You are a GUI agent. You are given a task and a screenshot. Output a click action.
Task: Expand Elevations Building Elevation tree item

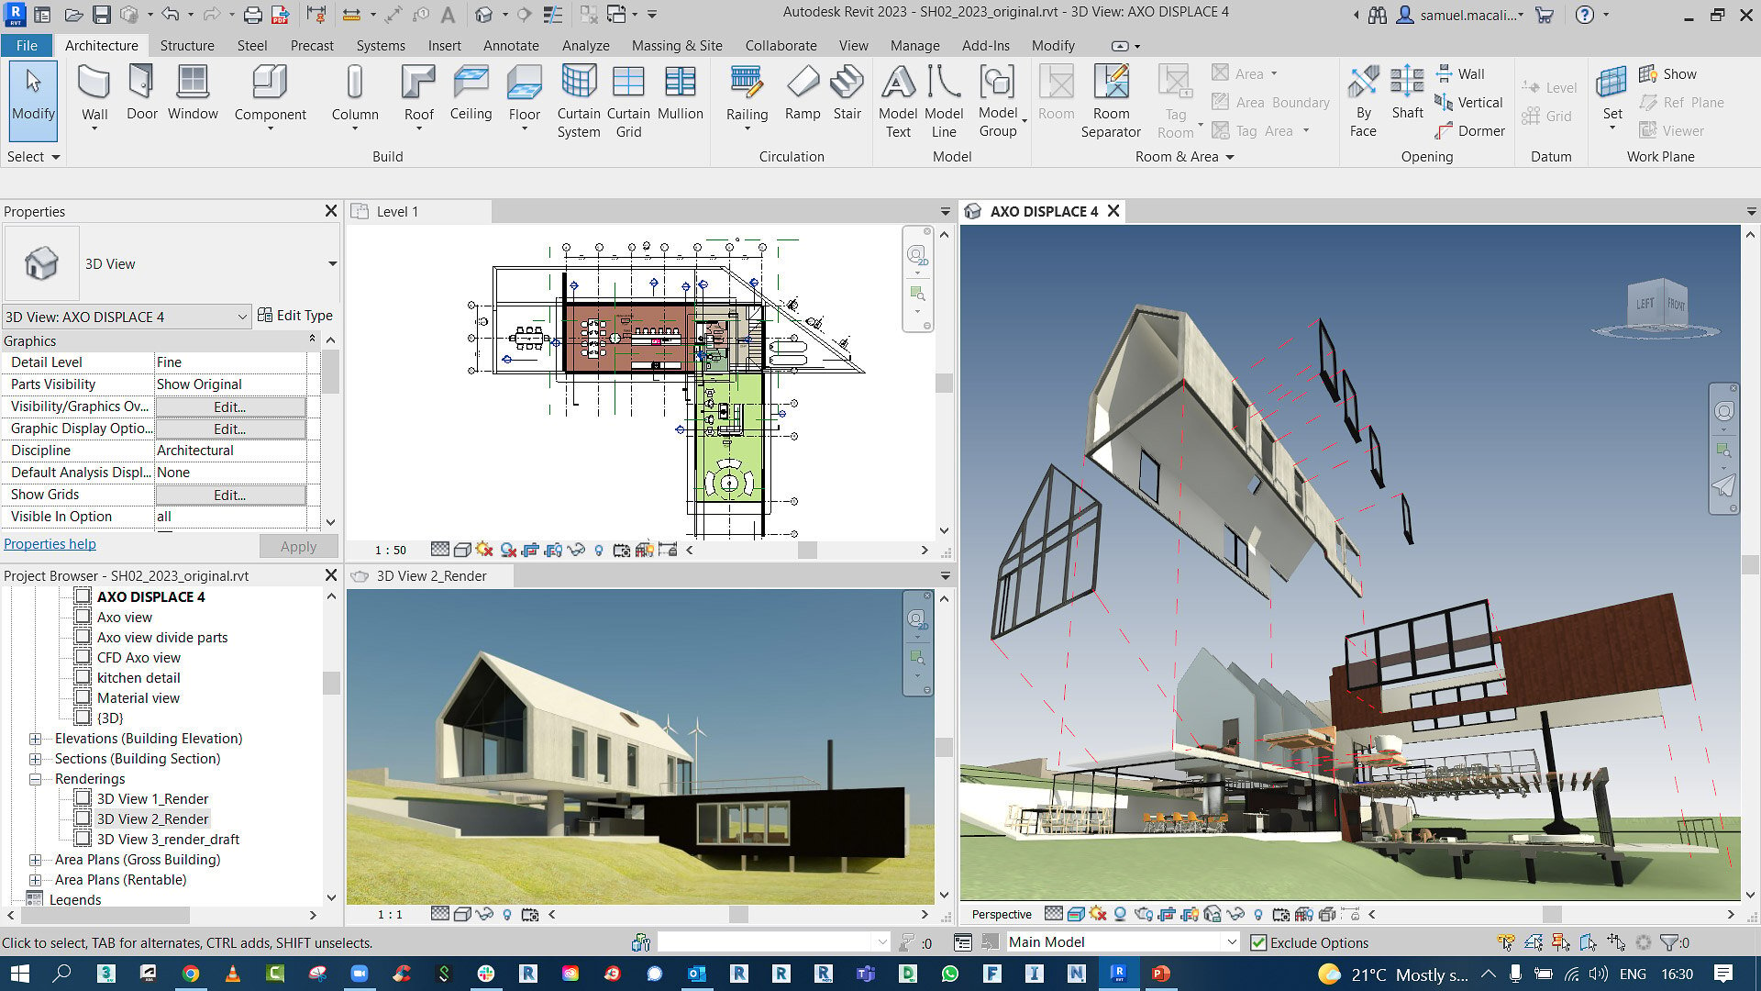coord(35,737)
